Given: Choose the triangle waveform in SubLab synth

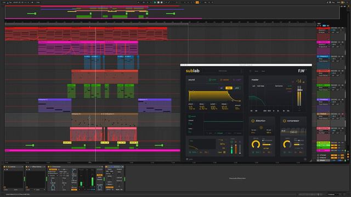Looking at the screenshot, I should 219,133.
